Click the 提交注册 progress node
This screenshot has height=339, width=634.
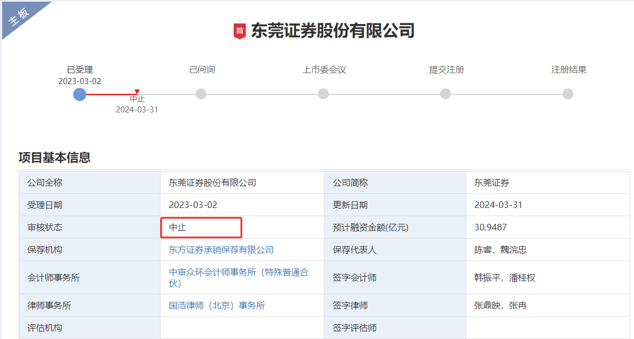[x=446, y=94]
